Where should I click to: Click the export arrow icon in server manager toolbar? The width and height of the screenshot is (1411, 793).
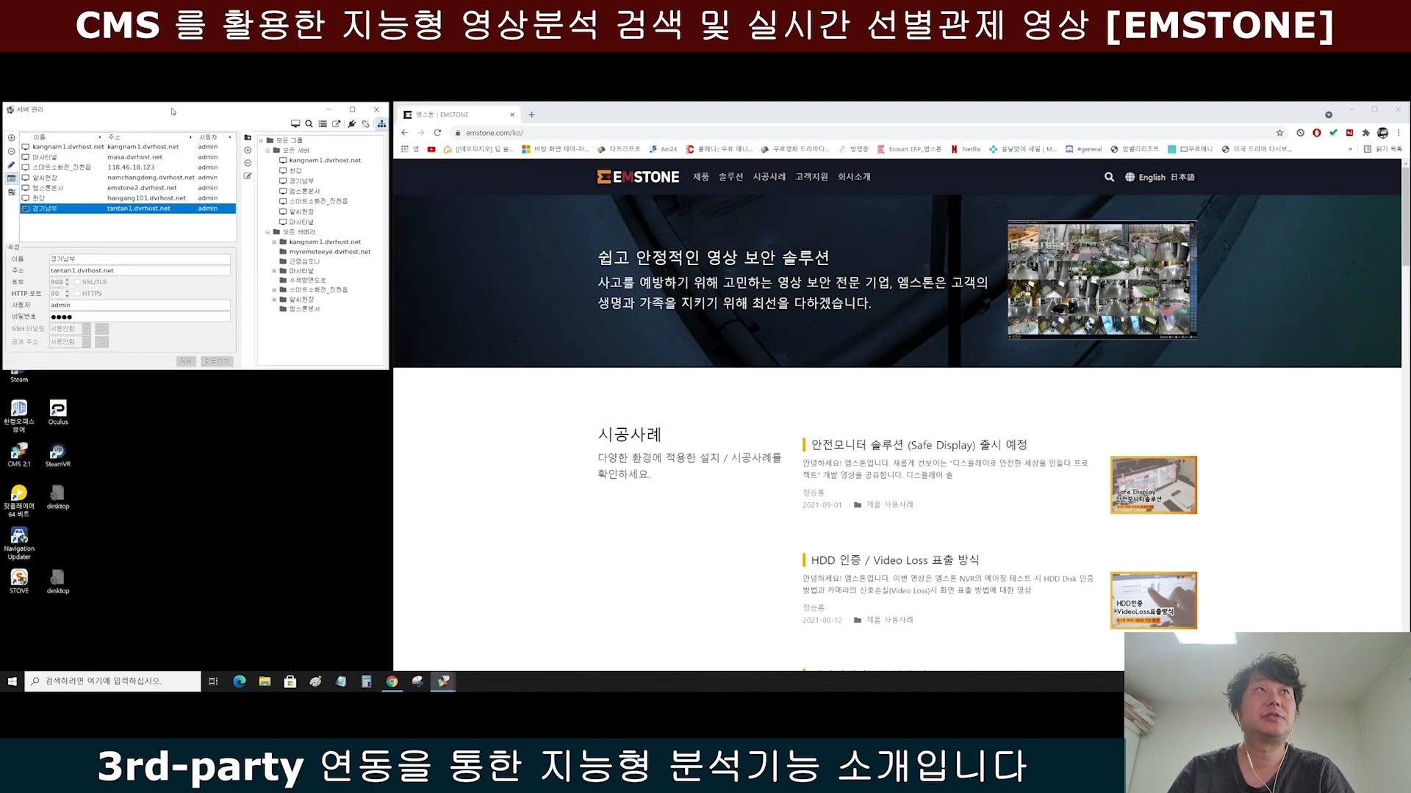click(x=337, y=124)
